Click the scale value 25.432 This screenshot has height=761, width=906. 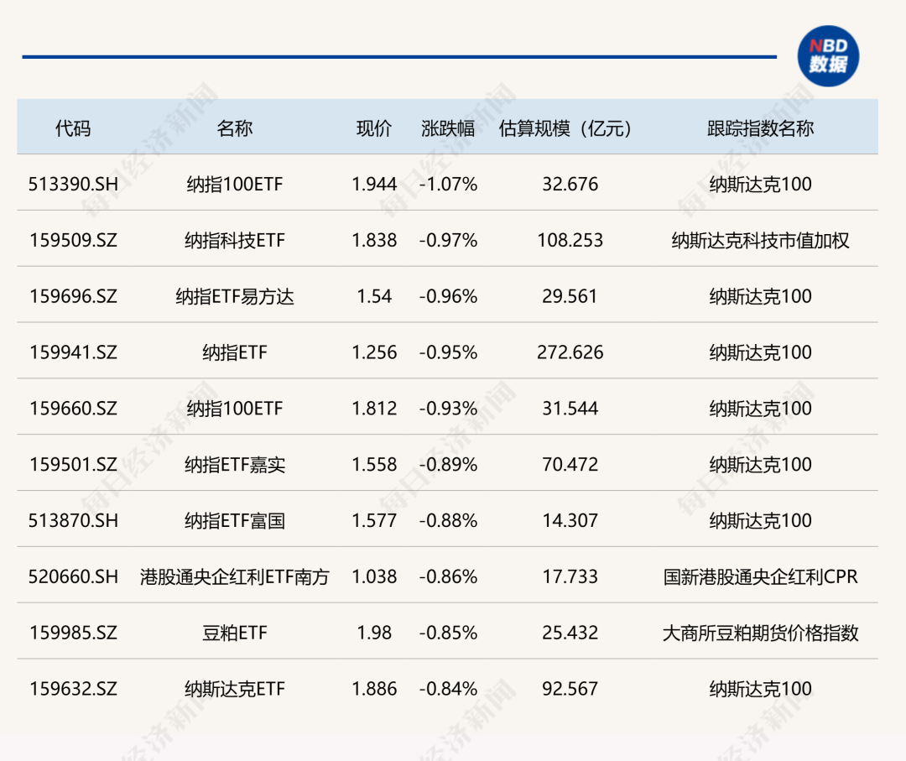pyautogui.click(x=570, y=633)
